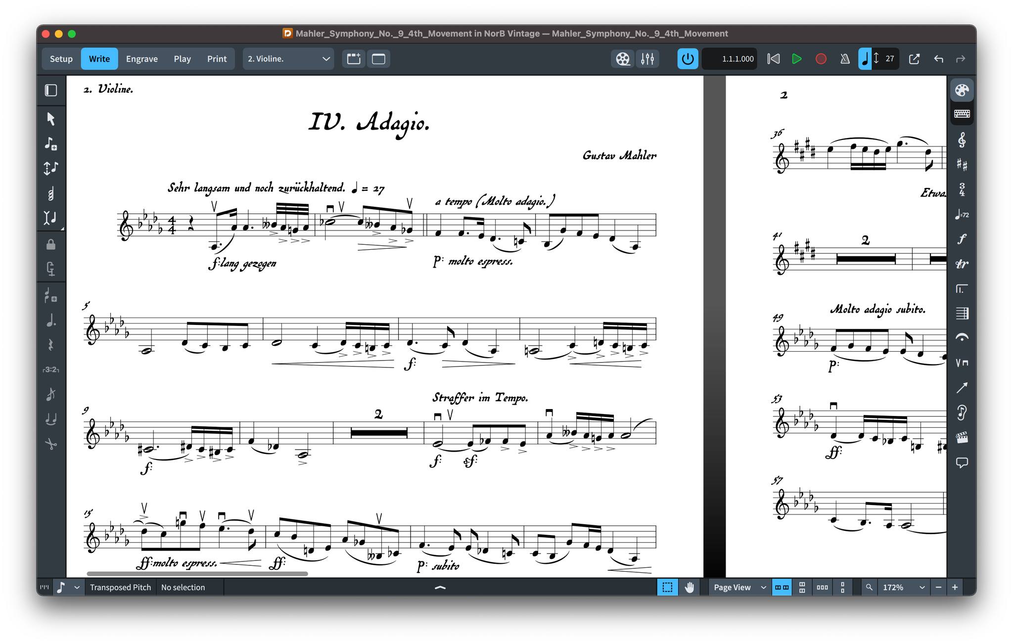The height and width of the screenshot is (644, 1013).
Task: Open Engrave mode
Action: (x=142, y=59)
